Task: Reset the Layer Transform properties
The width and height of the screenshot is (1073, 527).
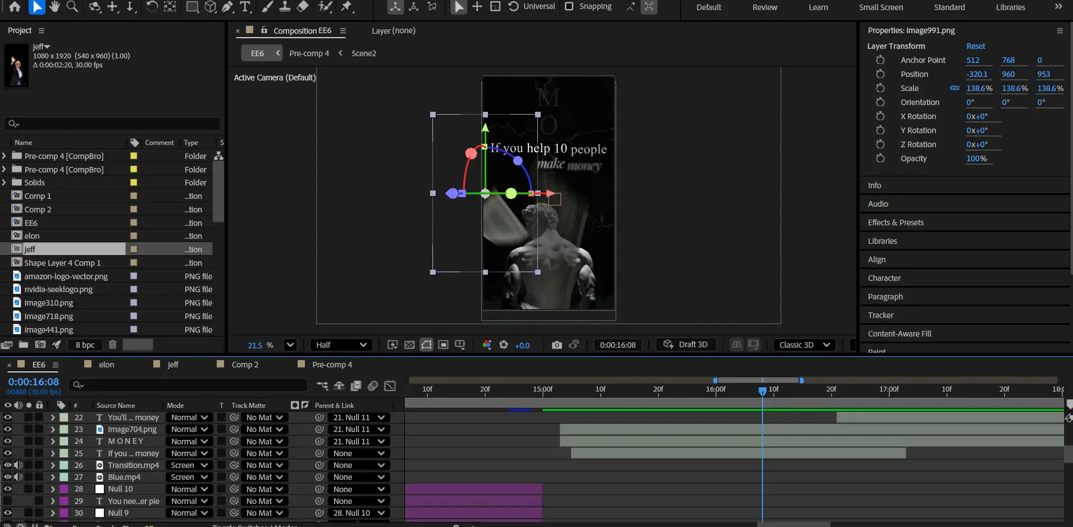Action: click(x=975, y=46)
